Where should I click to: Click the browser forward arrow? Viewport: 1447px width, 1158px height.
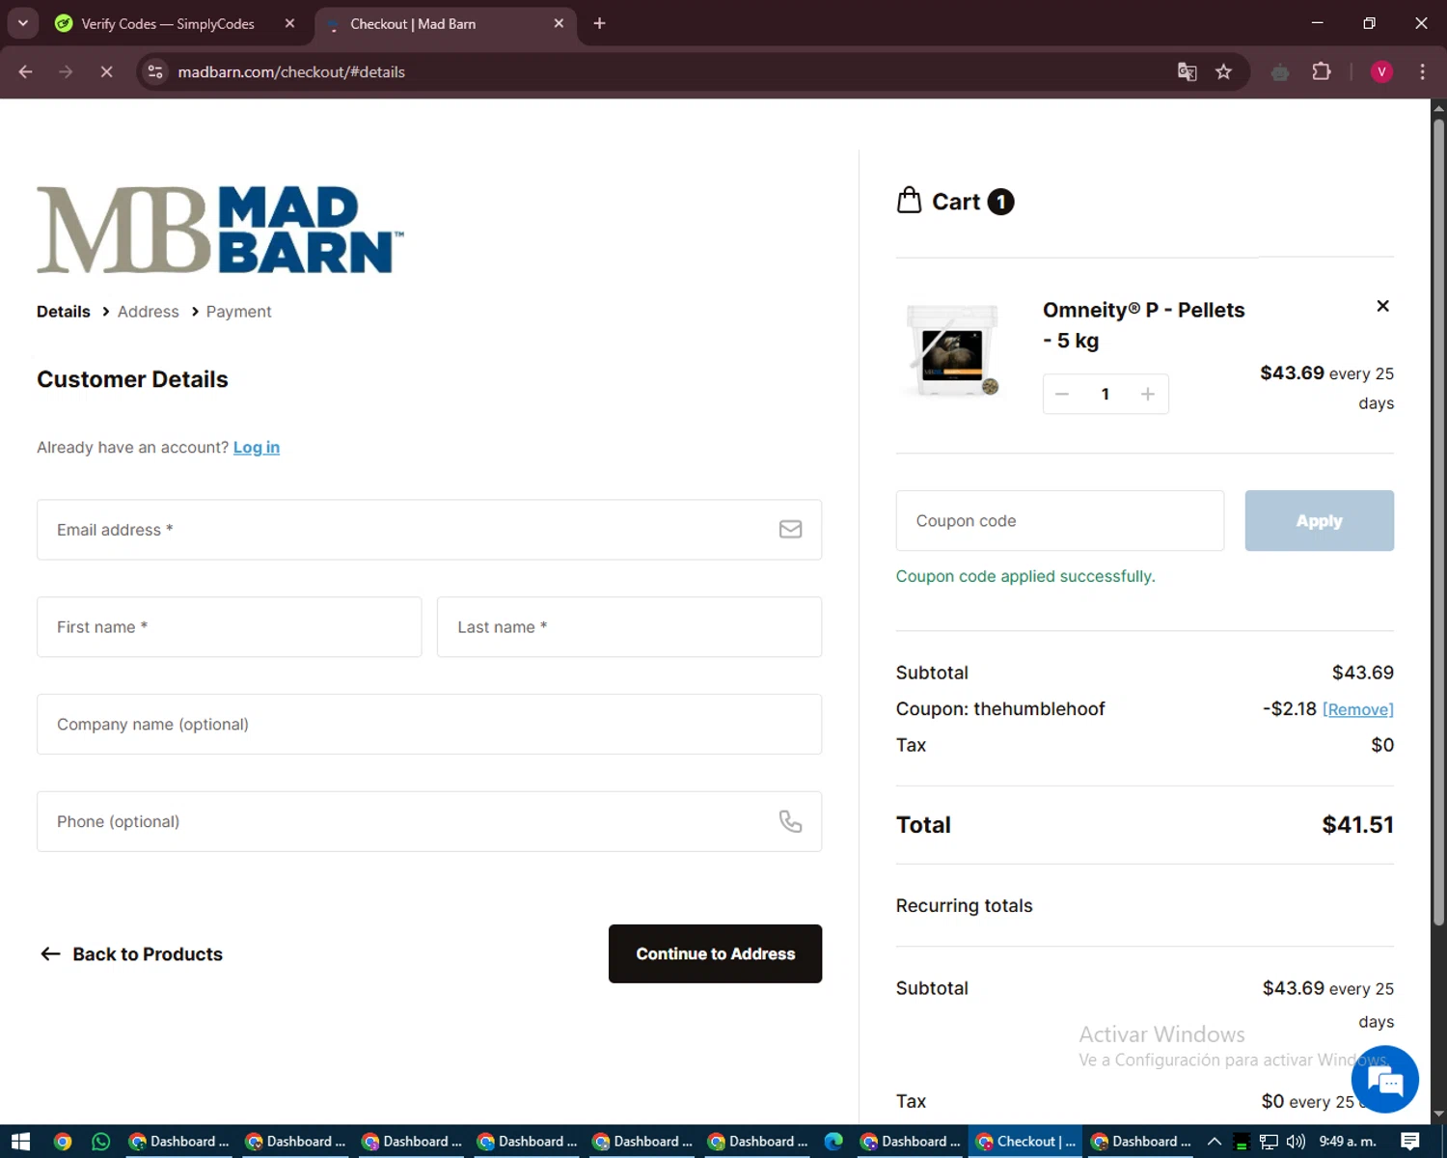(66, 71)
